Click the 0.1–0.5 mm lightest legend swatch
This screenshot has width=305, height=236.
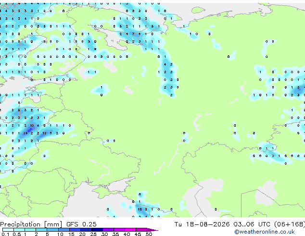coord(8,230)
